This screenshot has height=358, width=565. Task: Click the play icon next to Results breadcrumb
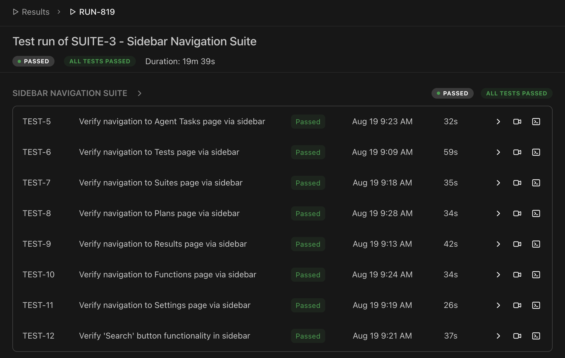[x=16, y=12]
